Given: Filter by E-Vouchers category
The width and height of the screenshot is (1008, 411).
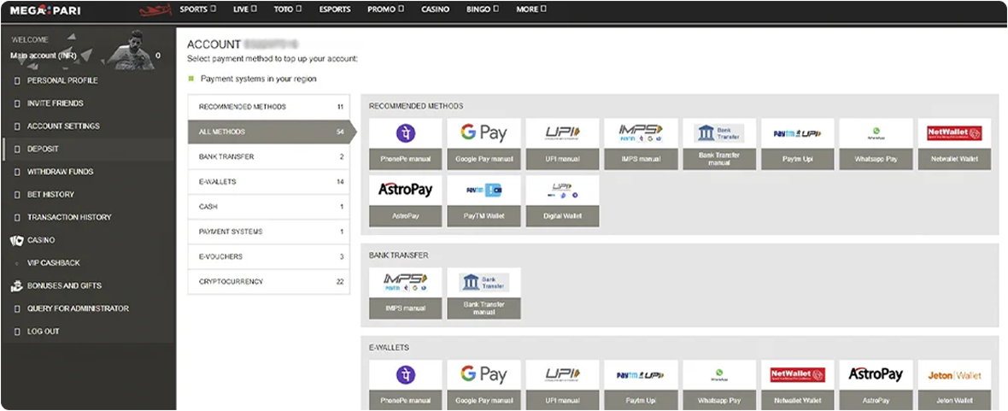Looking at the screenshot, I should [x=269, y=256].
